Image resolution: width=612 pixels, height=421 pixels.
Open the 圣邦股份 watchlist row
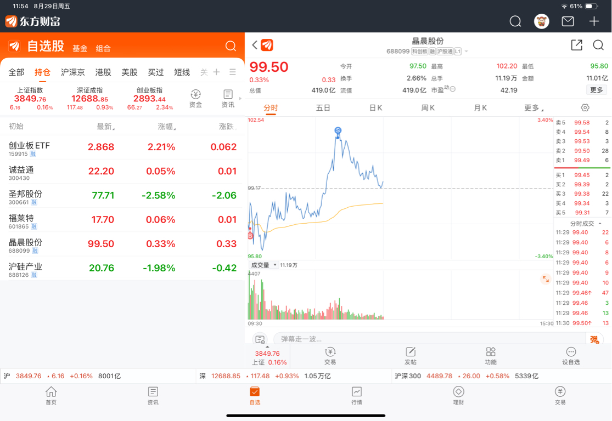point(122,196)
